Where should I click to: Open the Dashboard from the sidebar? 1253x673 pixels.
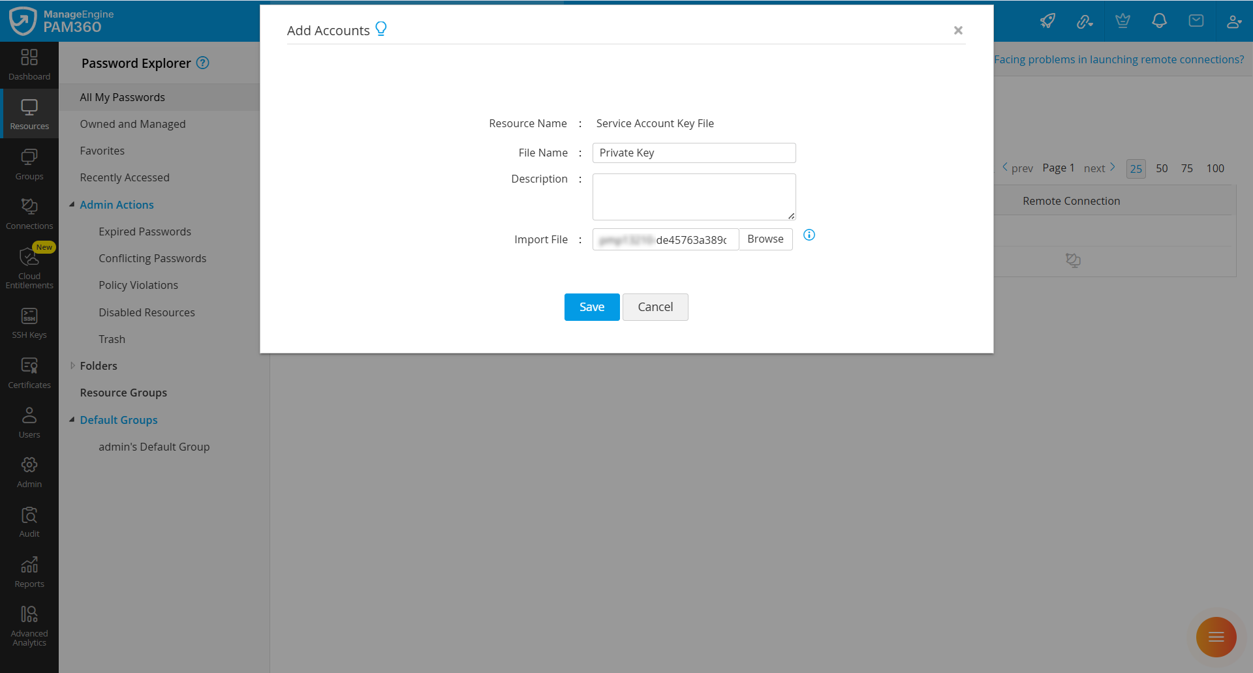point(29,64)
